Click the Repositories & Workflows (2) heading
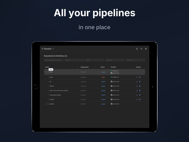Screen dimensions: 189x142 click(55, 56)
